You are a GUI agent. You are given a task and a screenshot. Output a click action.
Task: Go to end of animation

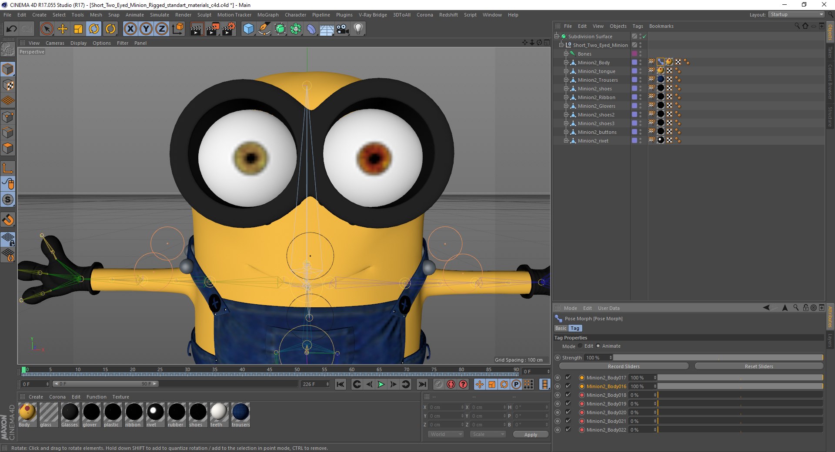[422, 384]
